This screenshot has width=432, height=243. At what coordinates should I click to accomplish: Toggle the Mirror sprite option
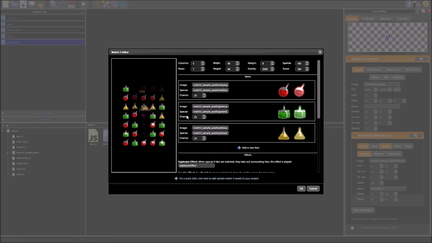coord(375,77)
